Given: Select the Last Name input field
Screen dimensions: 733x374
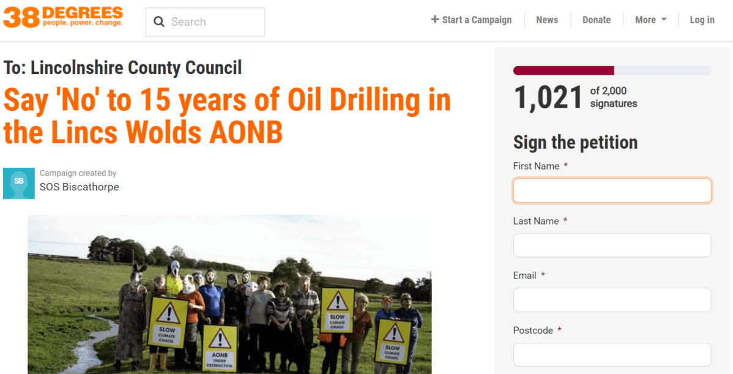Looking at the screenshot, I should pos(612,245).
